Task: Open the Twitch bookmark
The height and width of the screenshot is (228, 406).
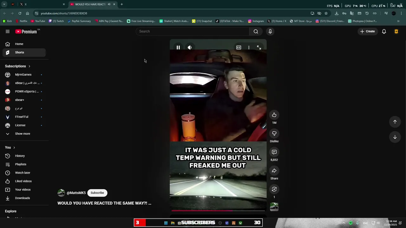Action: [x=56, y=21]
